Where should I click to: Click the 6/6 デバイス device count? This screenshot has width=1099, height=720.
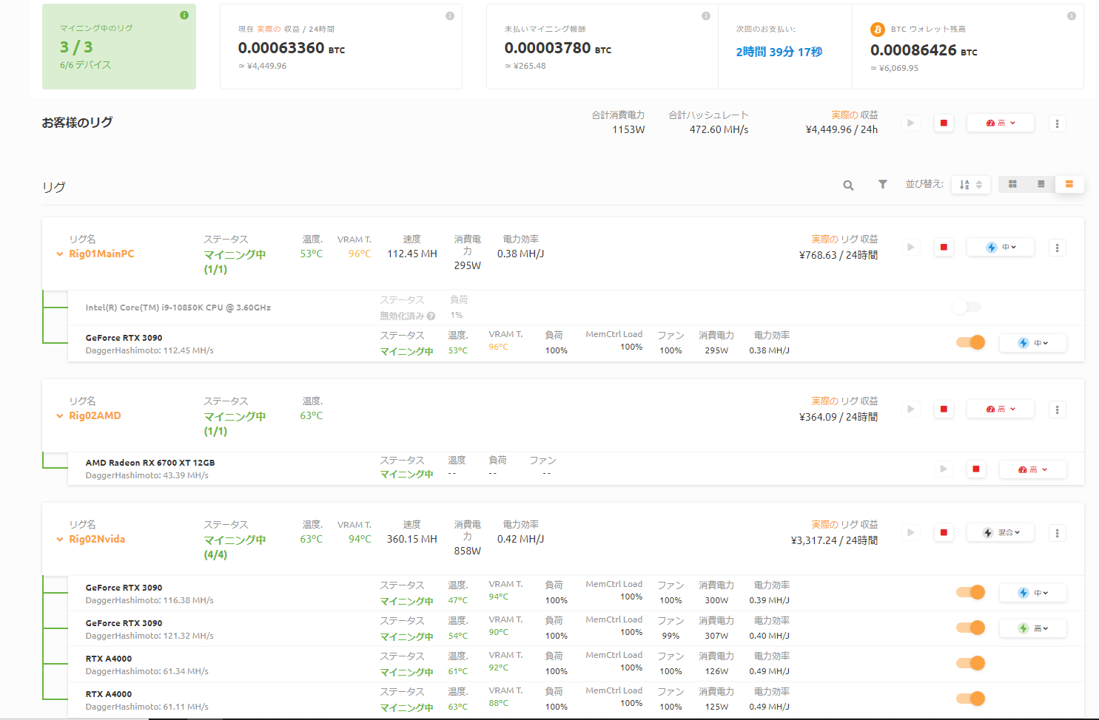tap(86, 65)
